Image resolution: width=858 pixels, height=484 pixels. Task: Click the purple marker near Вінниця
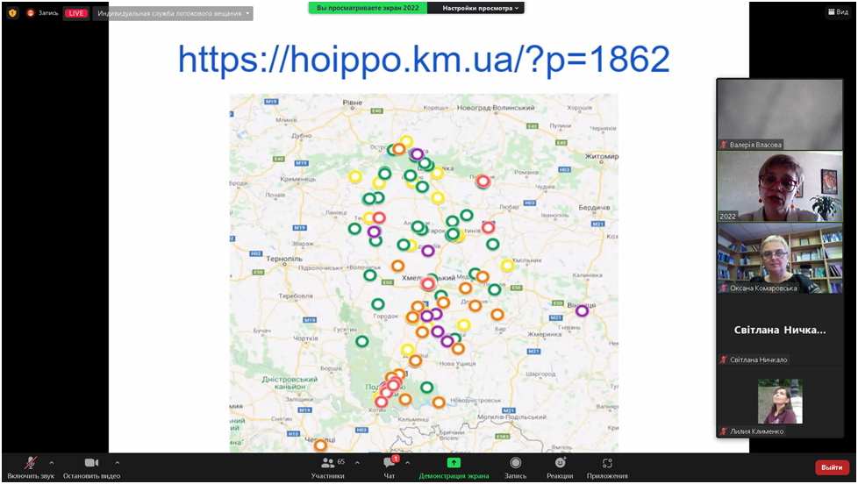(582, 310)
